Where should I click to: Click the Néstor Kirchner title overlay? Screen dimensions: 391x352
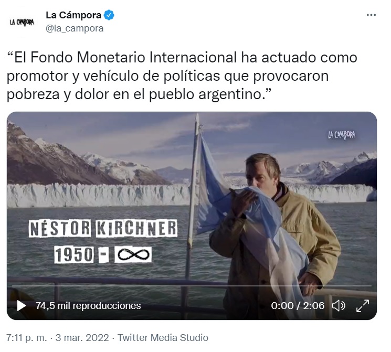103,228
